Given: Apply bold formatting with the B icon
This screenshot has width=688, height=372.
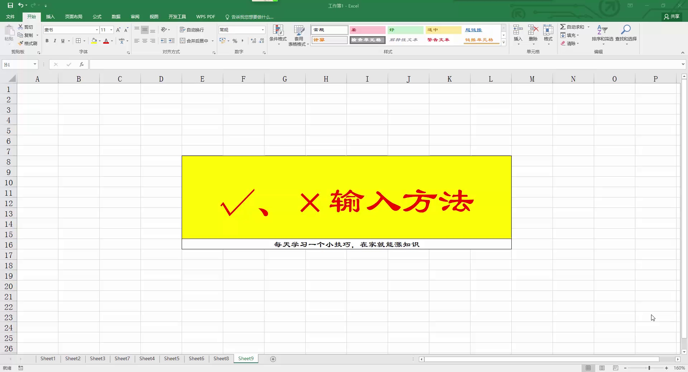Looking at the screenshot, I should point(47,41).
